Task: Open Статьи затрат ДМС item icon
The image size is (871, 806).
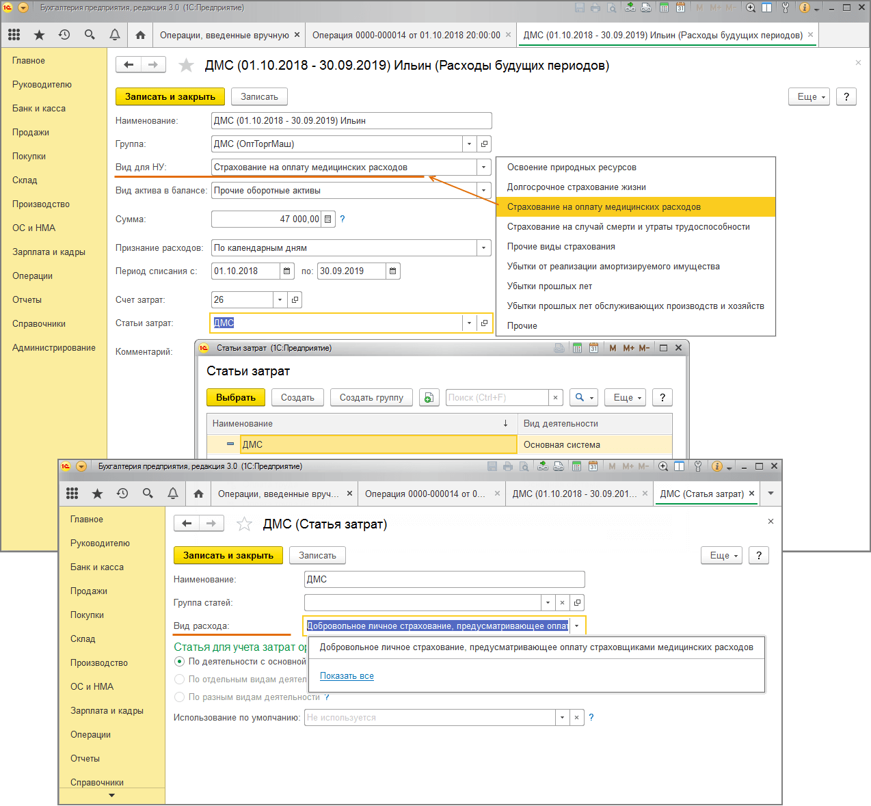Action: (485, 323)
